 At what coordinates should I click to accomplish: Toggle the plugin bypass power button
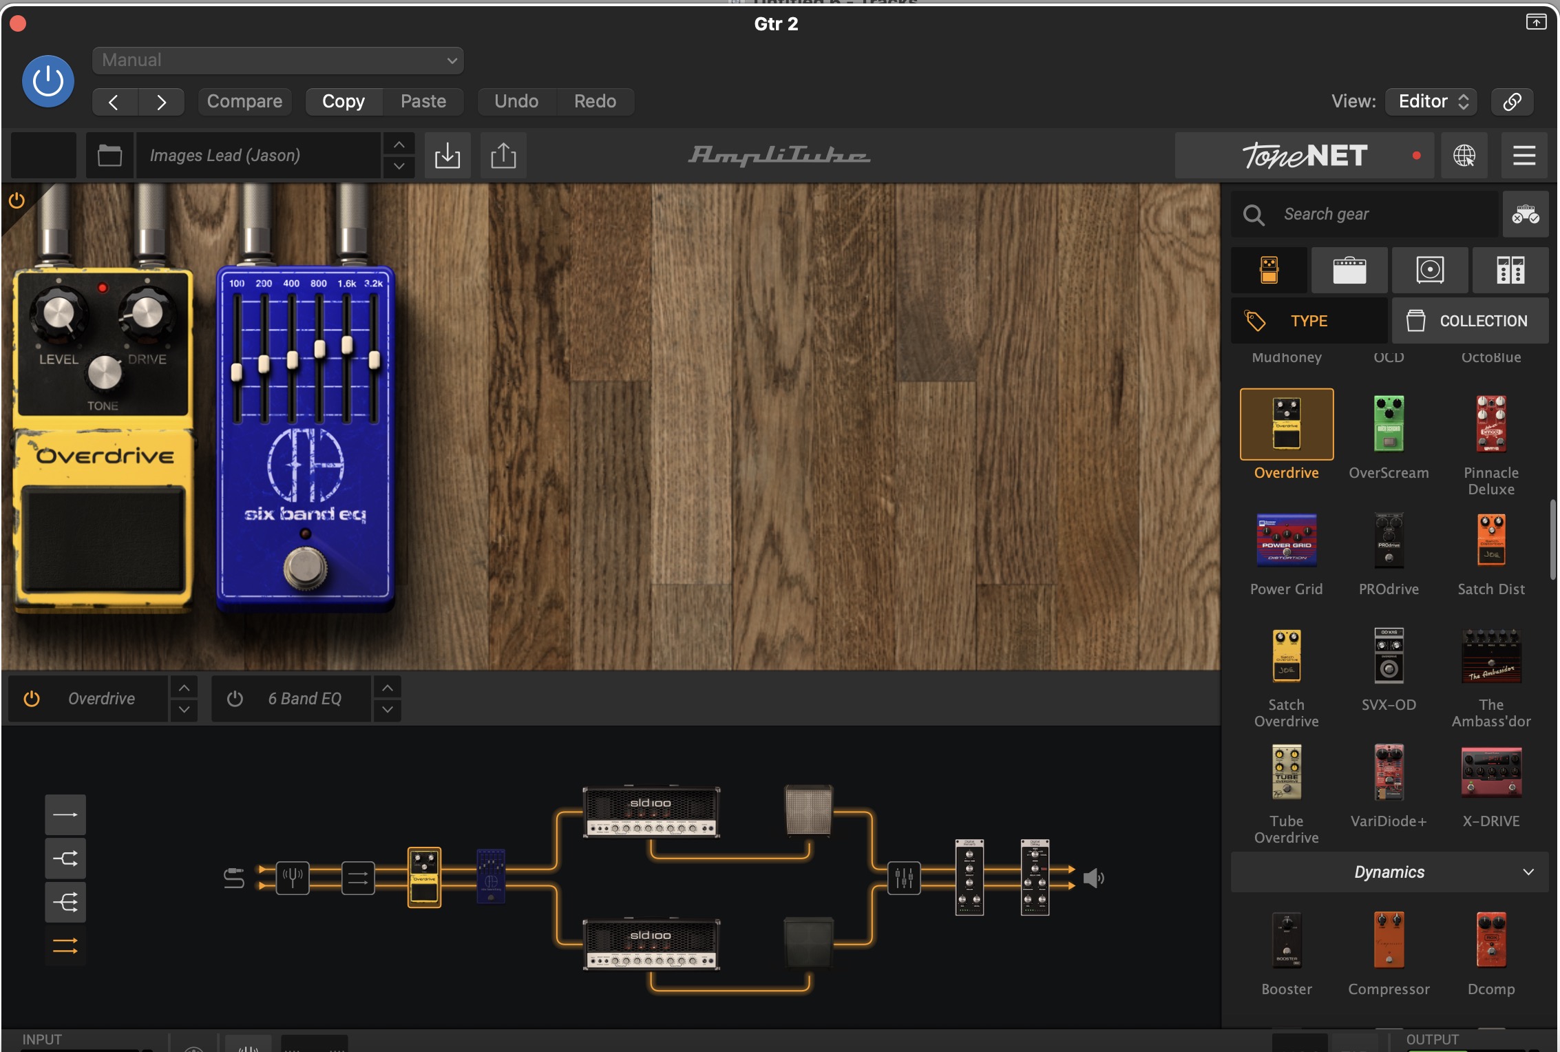pos(48,81)
